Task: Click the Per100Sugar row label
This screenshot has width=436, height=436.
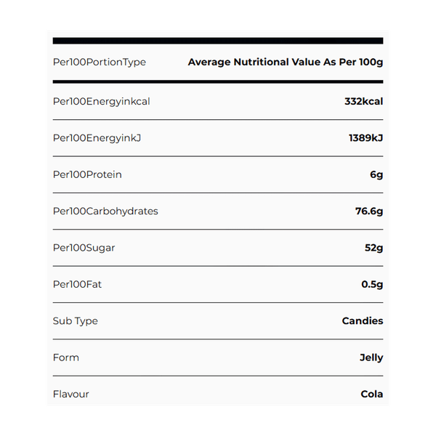Action: coord(84,248)
